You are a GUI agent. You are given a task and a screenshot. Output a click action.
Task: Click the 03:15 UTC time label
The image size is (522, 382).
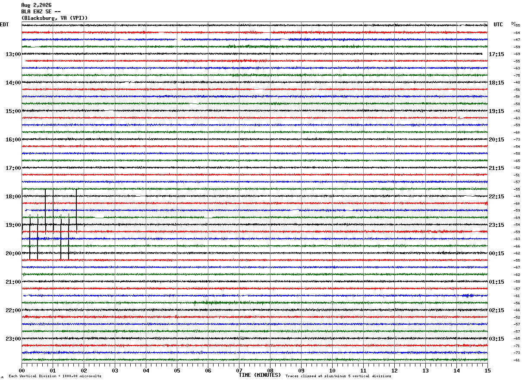click(x=496, y=339)
